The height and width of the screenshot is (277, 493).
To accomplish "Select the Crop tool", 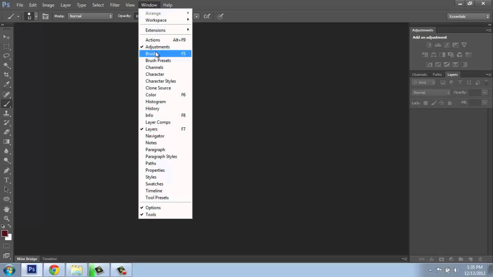I will 7,75.
